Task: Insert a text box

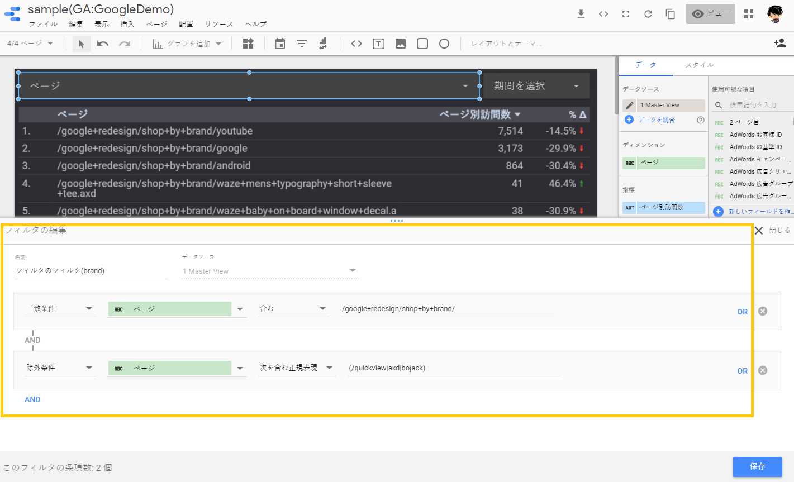Action: point(378,44)
